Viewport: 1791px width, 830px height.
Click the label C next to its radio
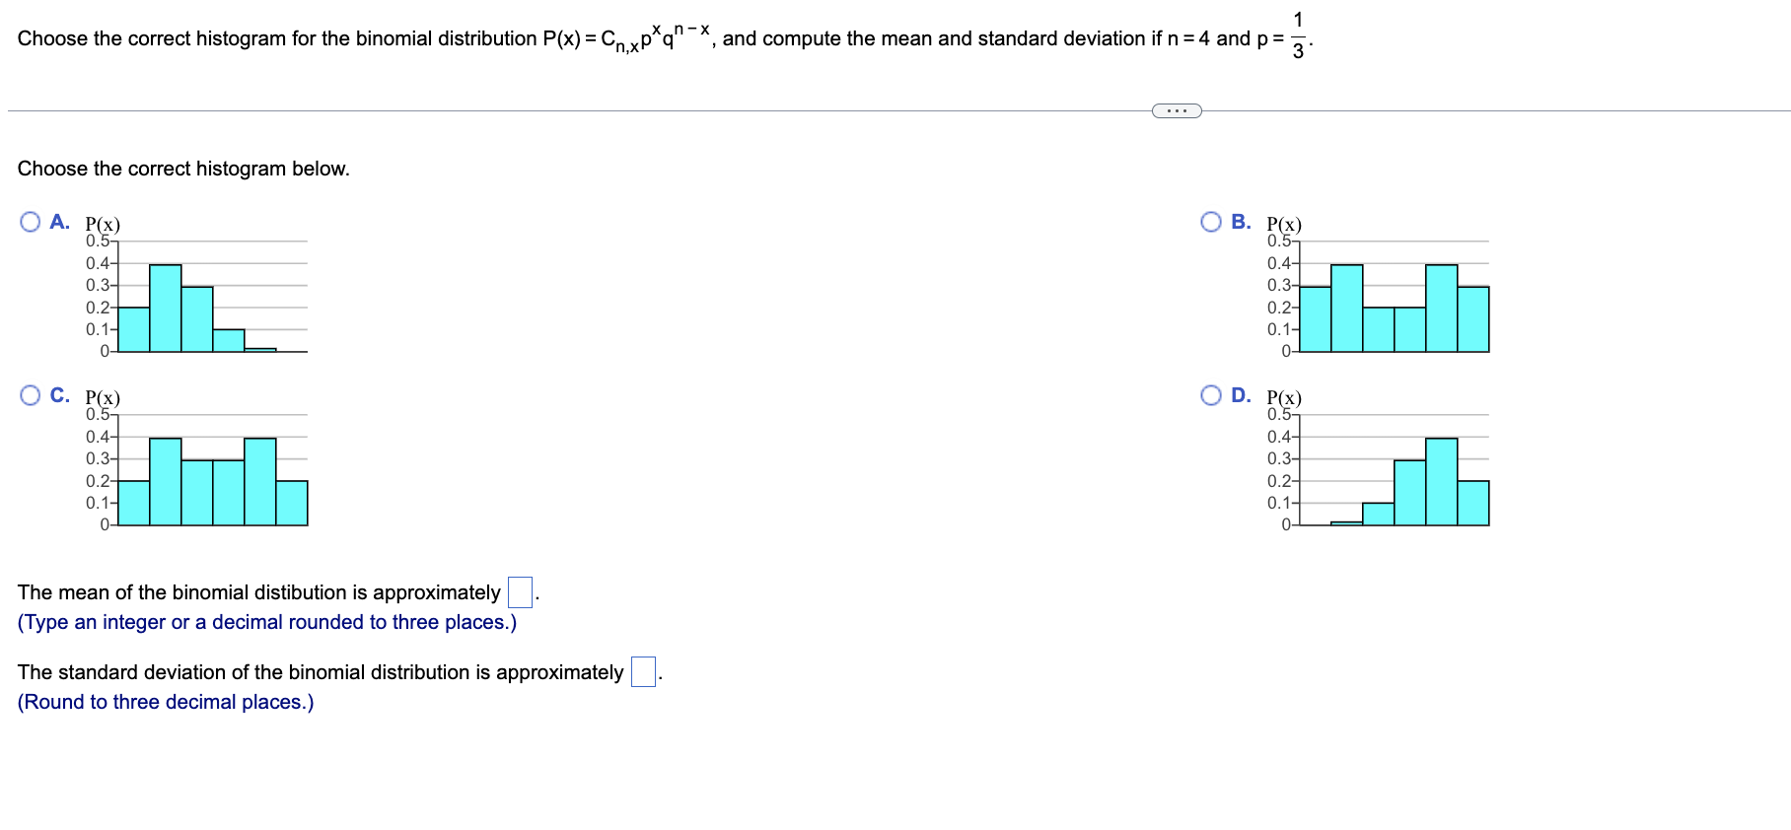coord(57,393)
